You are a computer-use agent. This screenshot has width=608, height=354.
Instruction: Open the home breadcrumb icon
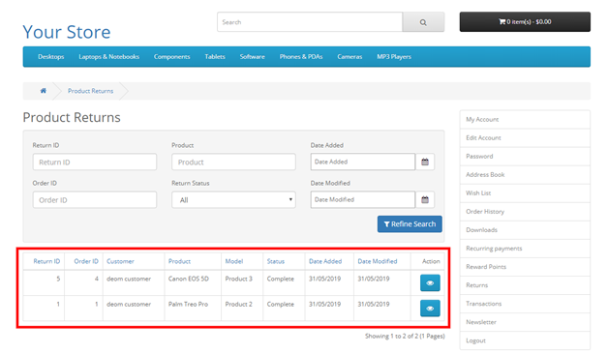[43, 91]
